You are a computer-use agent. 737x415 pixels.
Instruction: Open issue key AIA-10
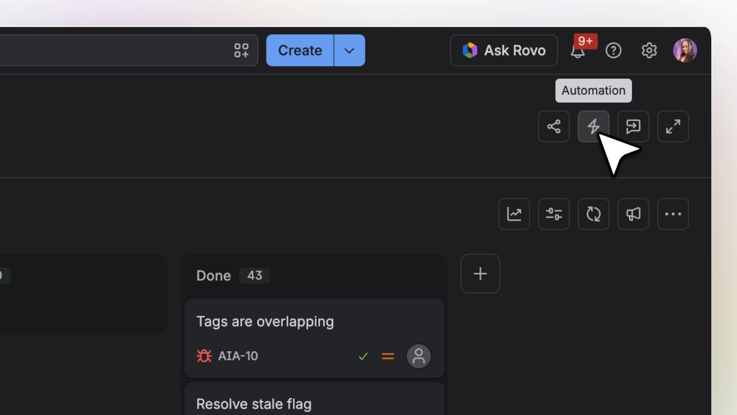point(238,356)
